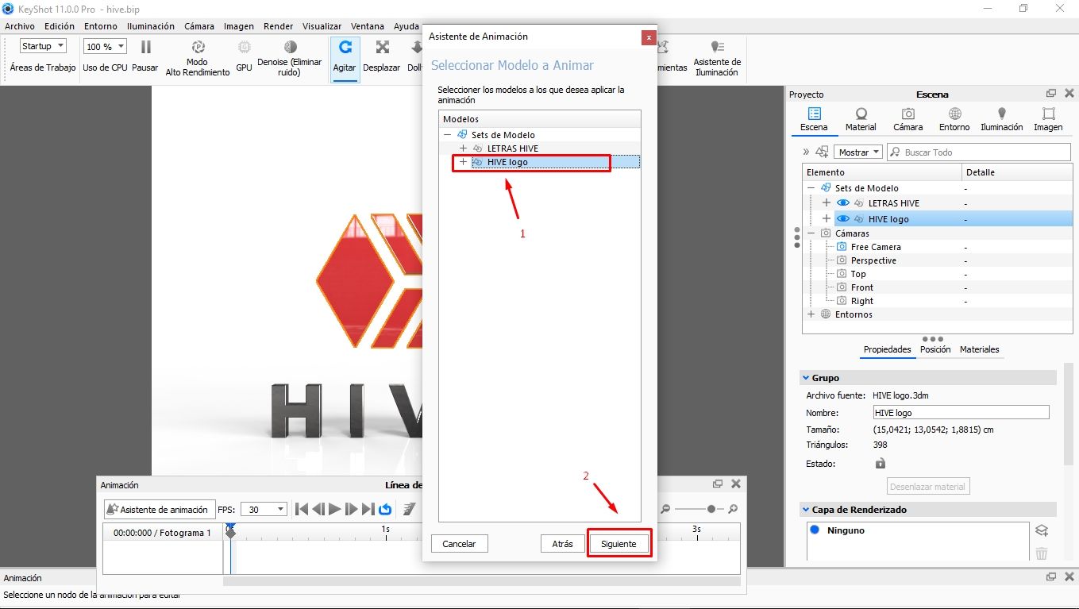Collapse the Cámaras node in the scene tree
1079x609 pixels.
[811, 233]
